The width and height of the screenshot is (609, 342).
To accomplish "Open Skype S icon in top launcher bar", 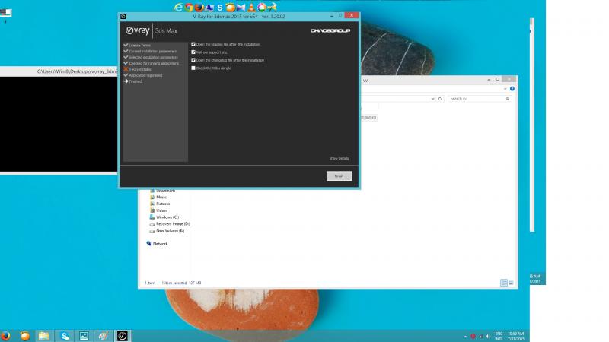I will click(x=220, y=8).
